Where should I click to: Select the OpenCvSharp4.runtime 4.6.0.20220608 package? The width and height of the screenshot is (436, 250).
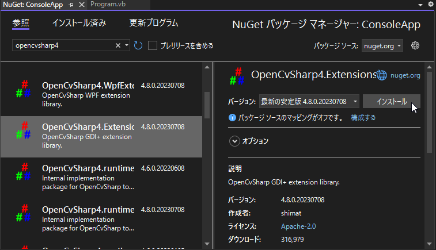(x=101, y=178)
